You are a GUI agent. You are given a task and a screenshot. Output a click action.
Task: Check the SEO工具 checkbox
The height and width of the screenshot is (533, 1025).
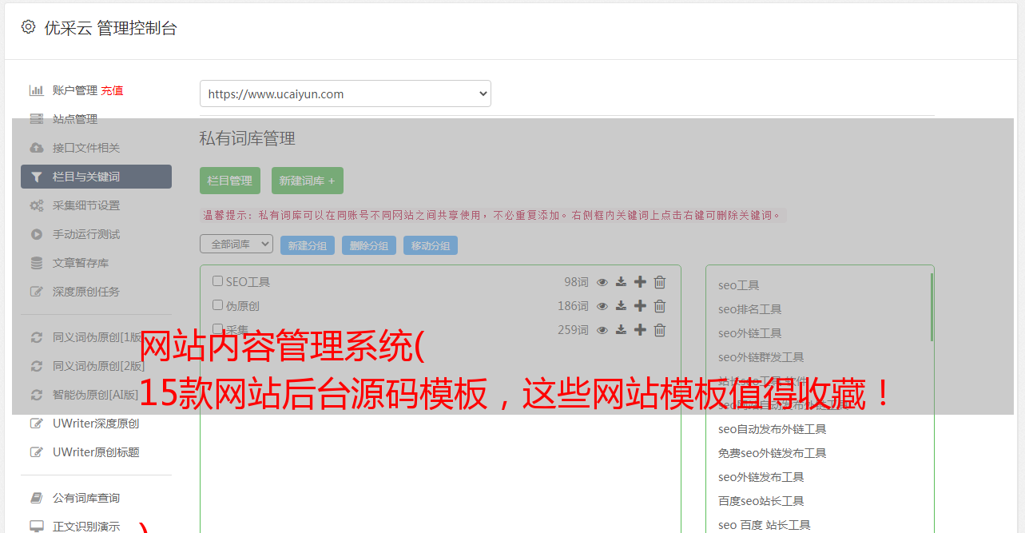pyautogui.click(x=217, y=281)
